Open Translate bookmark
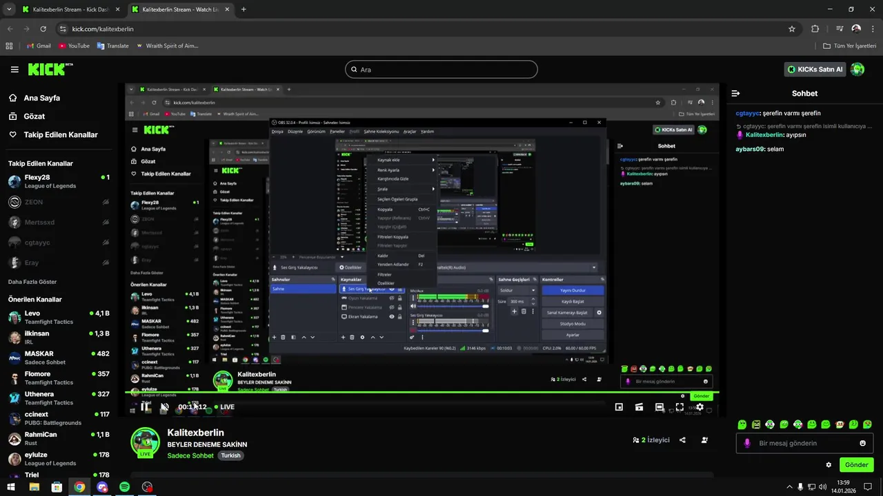This screenshot has width=883, height=496. pyautogui.click(x=112, y=46)
